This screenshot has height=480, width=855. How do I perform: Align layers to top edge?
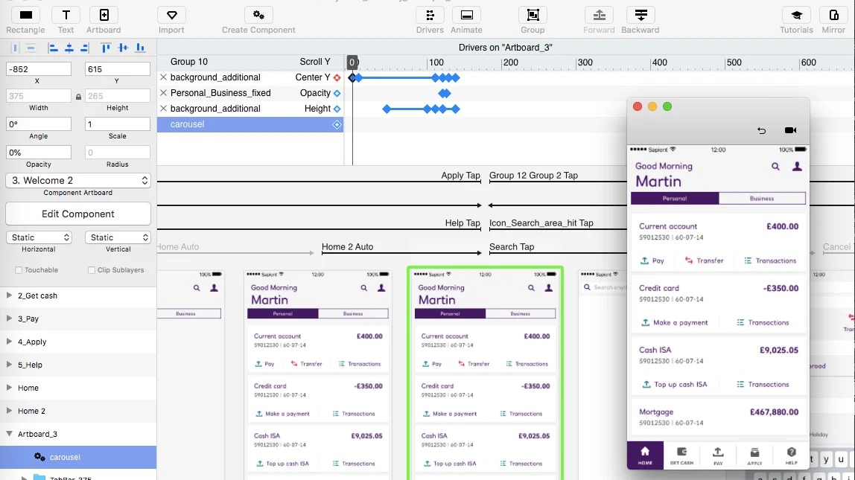click(106, 48)
